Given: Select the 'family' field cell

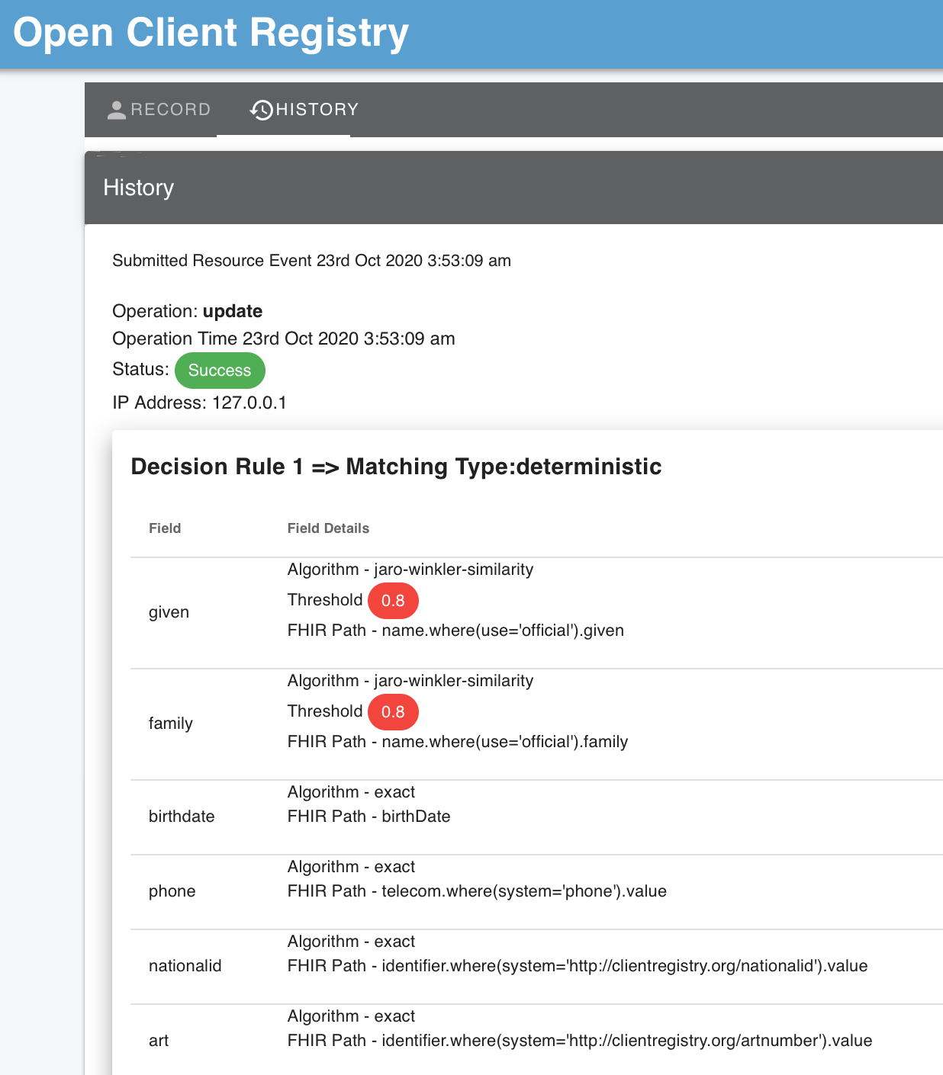Looking at the screenshot, I should 171,724.
